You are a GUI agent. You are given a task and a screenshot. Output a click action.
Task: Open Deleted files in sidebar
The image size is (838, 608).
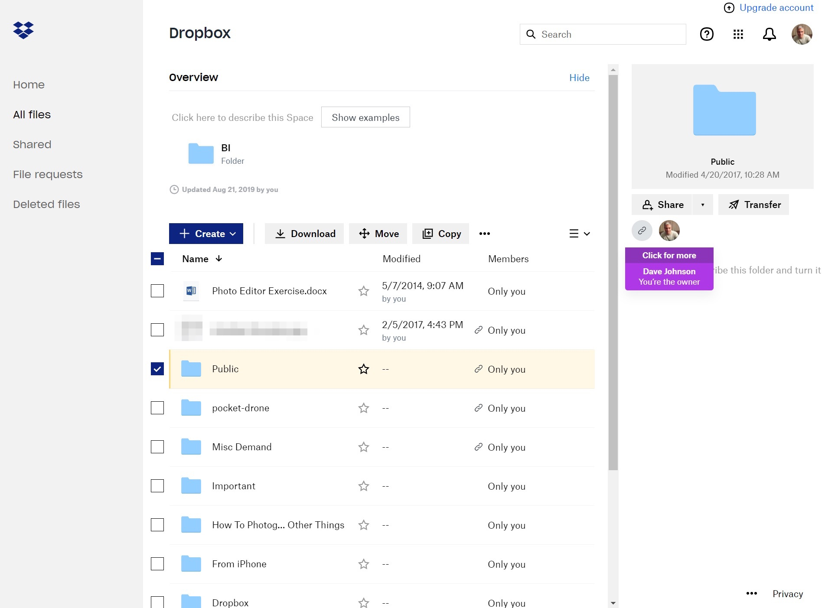[46, 204]
